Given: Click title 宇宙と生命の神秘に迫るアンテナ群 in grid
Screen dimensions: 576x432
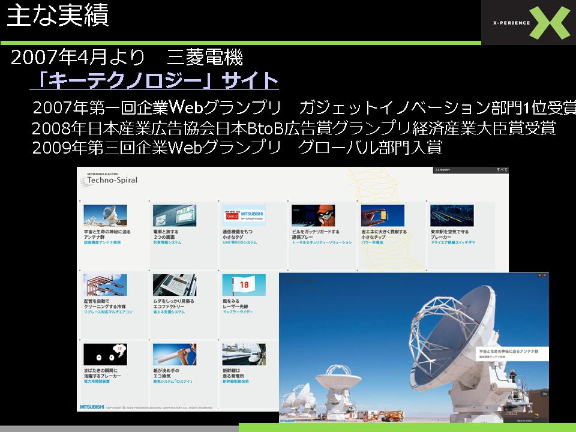Looking at the screenshot, I should (x=107, y=235).
